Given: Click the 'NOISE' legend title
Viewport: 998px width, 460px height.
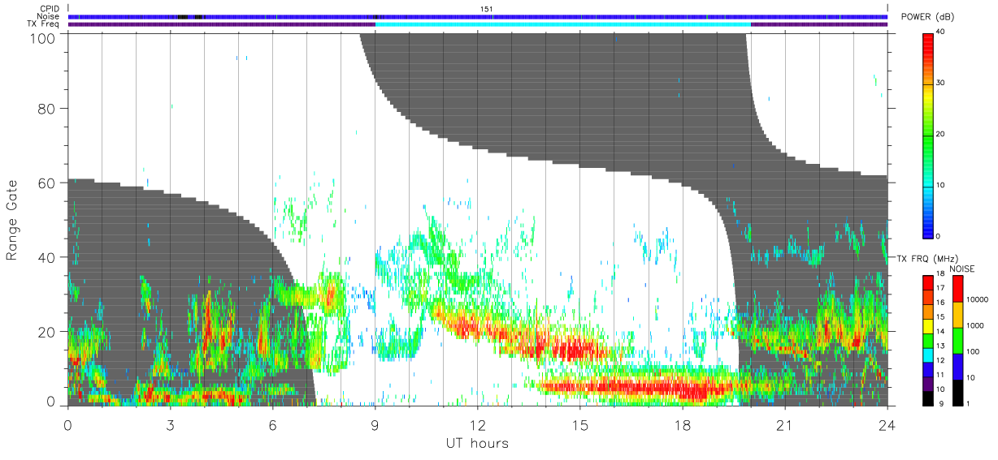Looking at the screenshot, I should 962,269.
